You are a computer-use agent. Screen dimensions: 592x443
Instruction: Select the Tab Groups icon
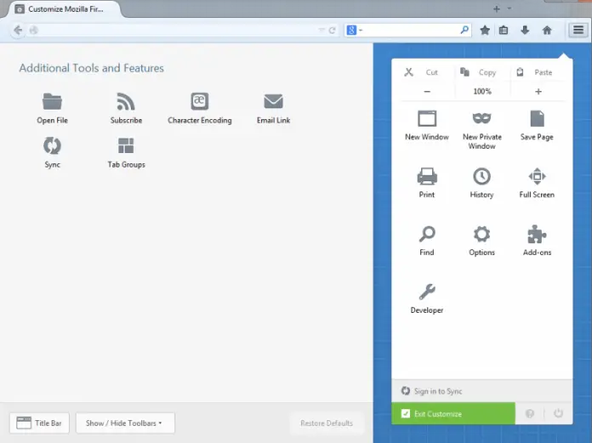[126, 145]
